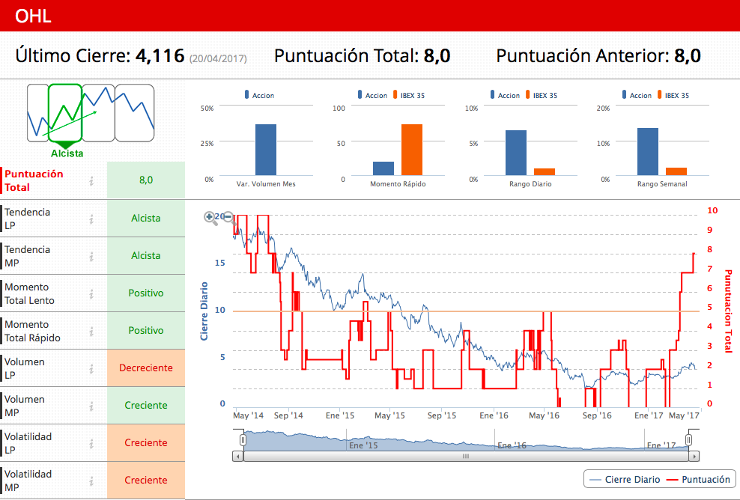Viewport: 740px width, 500px height.
Task: Click the Alcista value for Tendencia MP
Action: 146,256
